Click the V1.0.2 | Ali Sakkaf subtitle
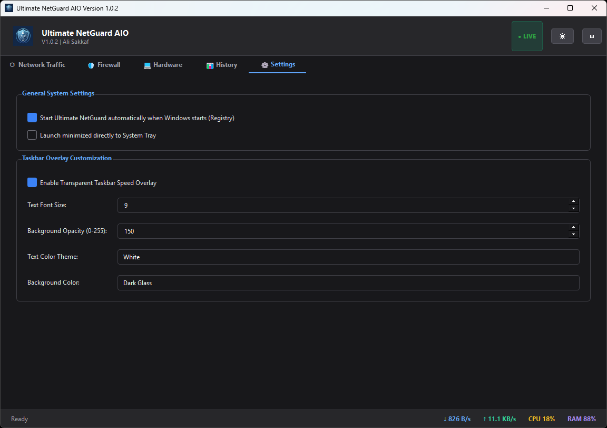Viewport: 607px width, 428px height. [x=65, y=42]
